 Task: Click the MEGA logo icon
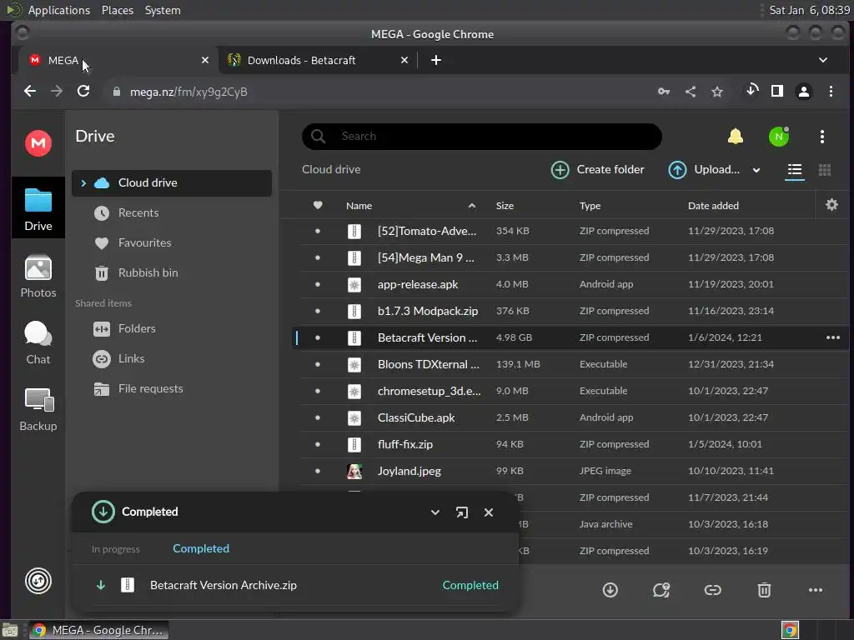38,143
